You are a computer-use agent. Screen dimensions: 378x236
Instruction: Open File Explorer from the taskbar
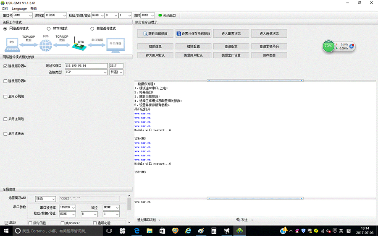[x=149, y=231]
